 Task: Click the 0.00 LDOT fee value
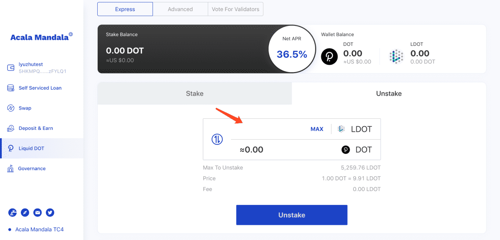pyautogui.click(x=367, y=189)
